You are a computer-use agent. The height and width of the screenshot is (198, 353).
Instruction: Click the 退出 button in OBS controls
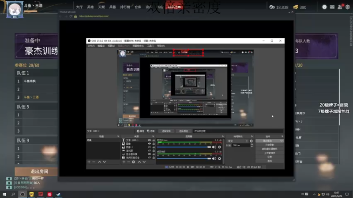tap(270, 161)
